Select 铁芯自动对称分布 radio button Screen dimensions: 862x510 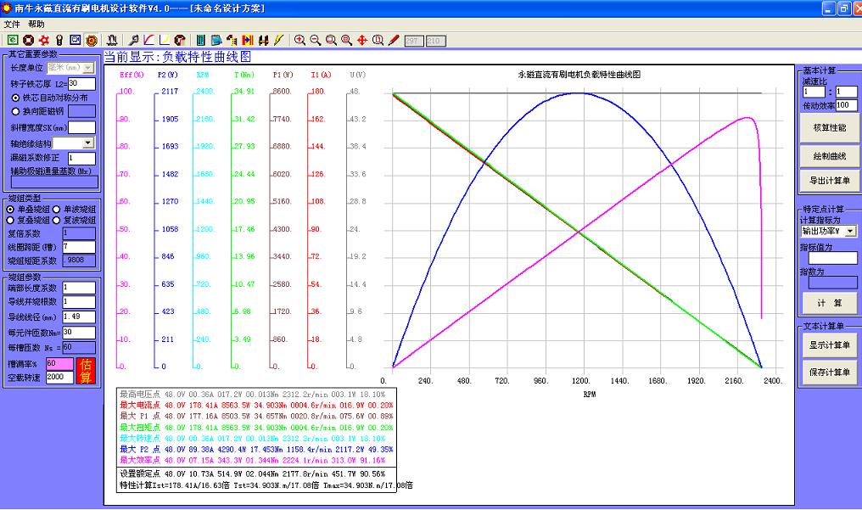pyautogui.click(x=15, y=98)
